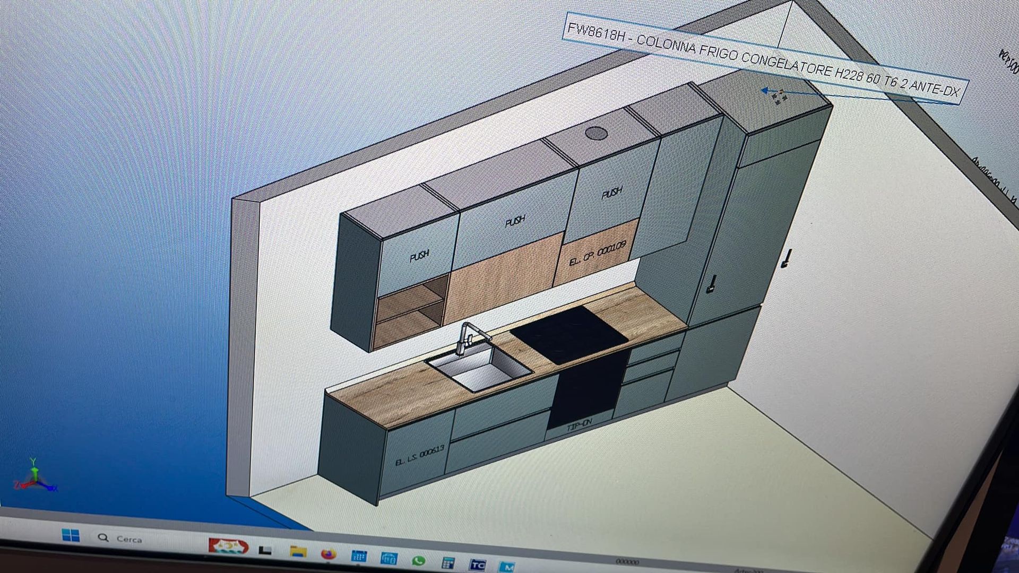Click the XYZ axis gizmo in the viewport
Viewport: 1019px width, 573px height.
[x=34, y=477]
